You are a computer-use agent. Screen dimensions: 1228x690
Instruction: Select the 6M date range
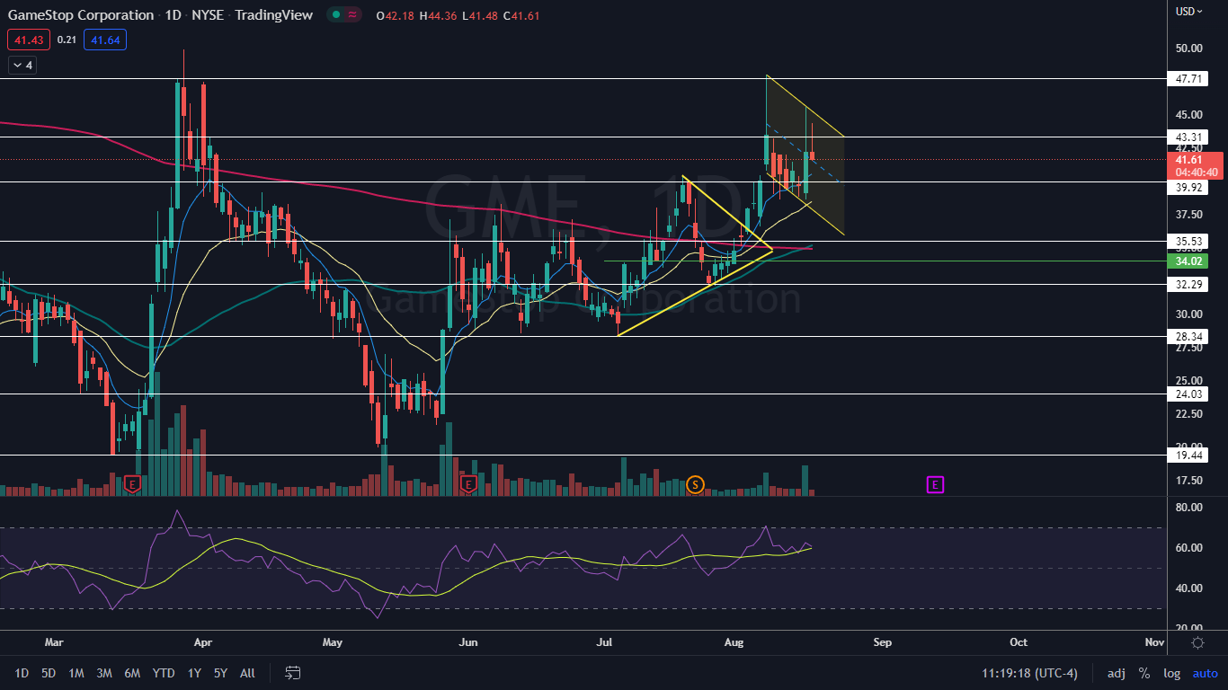[132, 673]
